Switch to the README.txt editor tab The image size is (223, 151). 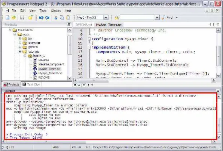pos(84,25)
